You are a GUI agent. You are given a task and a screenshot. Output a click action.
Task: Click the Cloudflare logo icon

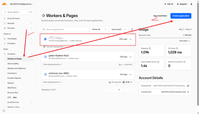click(x=4, y=4)
